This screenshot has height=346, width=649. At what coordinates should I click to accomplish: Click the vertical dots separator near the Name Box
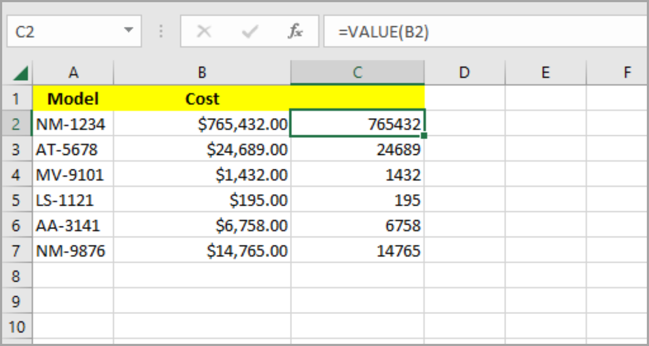coord(161,30)
